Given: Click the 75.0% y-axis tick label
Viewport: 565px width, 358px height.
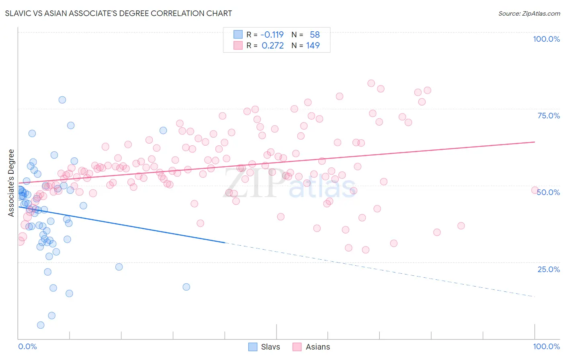Looking at the screenshot, I should (x=549, y=116).
